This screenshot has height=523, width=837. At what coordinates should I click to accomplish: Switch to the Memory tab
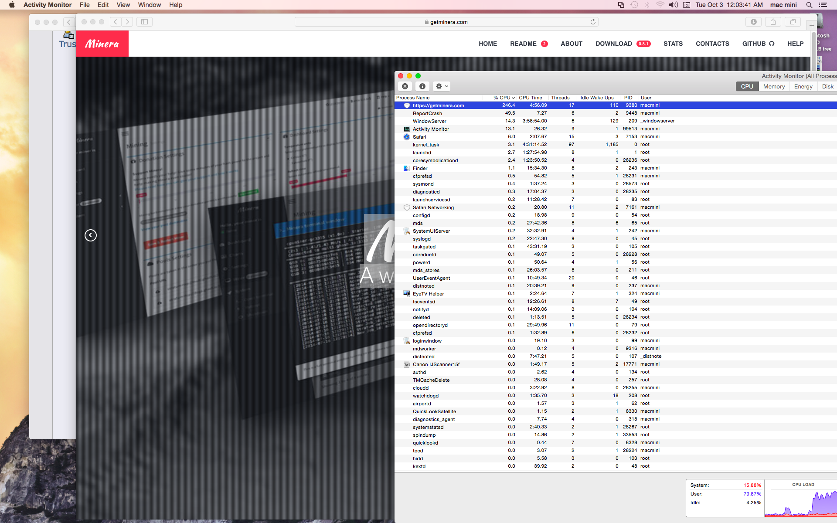774,86
